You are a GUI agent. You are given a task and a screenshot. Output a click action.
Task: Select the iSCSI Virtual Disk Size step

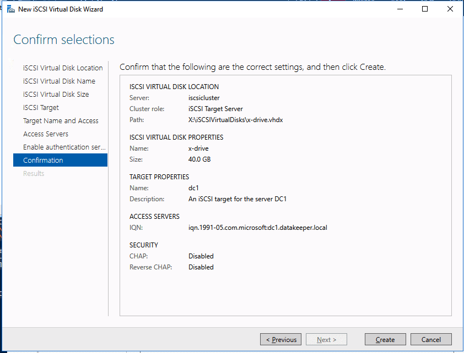[x=56, y=95]
